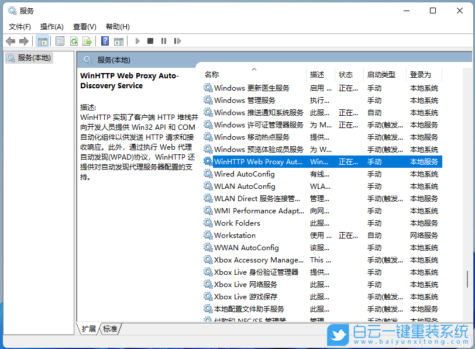Toggle the console tree visibility
The height and width of the screenshot is (349, 475).
coord(42,41)
